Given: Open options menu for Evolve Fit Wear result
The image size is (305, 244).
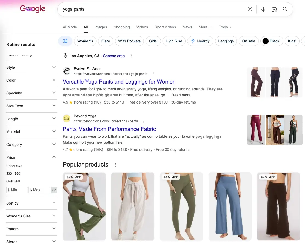Looking at the screenshot, I should (153, 74).
